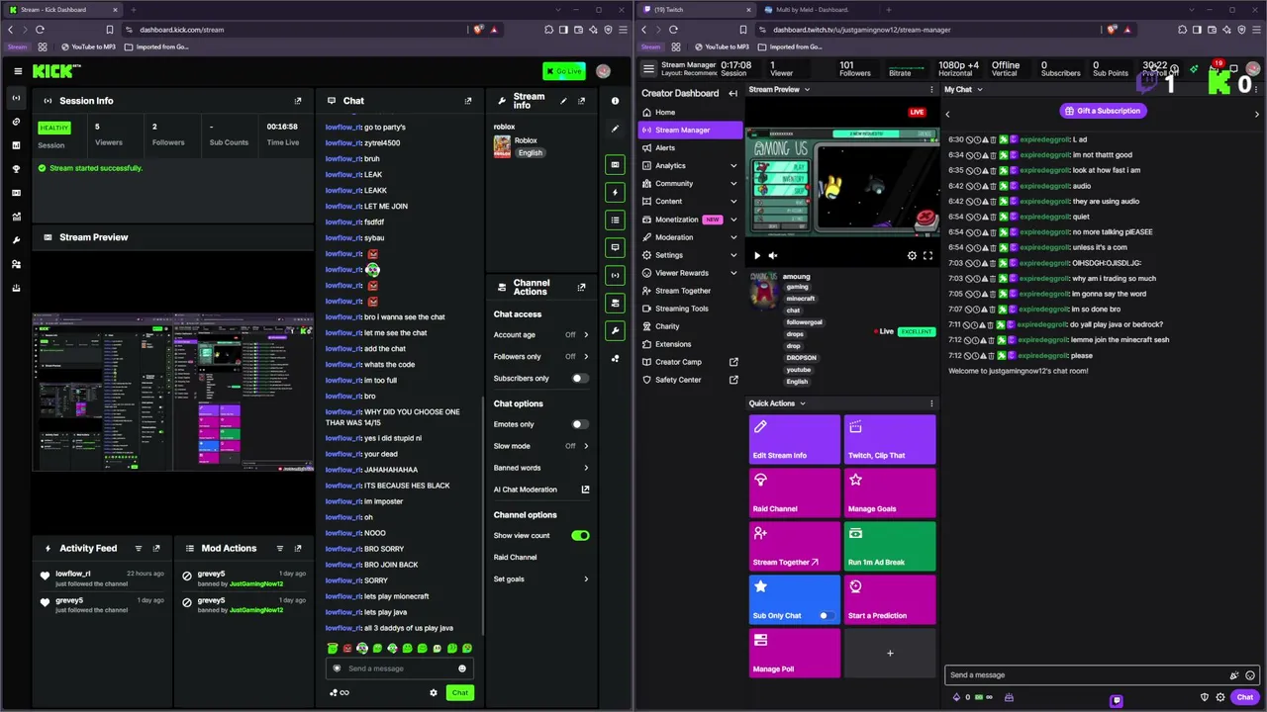Pop out the Kick Channel Actions panel
Viewport: 1267px width, 712px height.
point(581,287)
